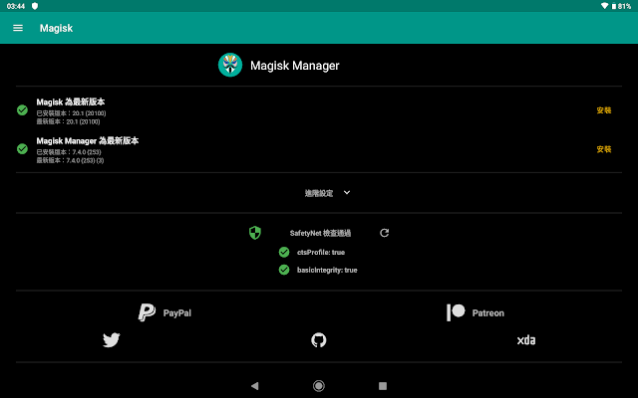Open the hamburger navigation menu
The height and width of the screenshot is (398, 638).
coord(18,28)
